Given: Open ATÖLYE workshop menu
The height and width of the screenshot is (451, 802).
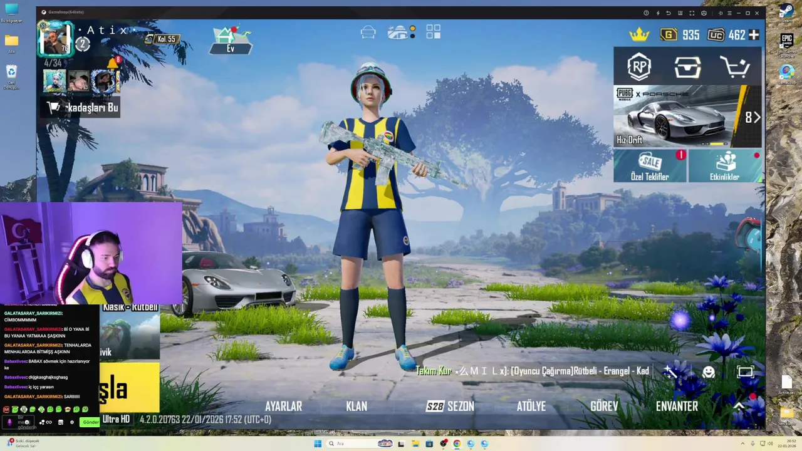Looking at the screenshot, I should coord(531,406).
